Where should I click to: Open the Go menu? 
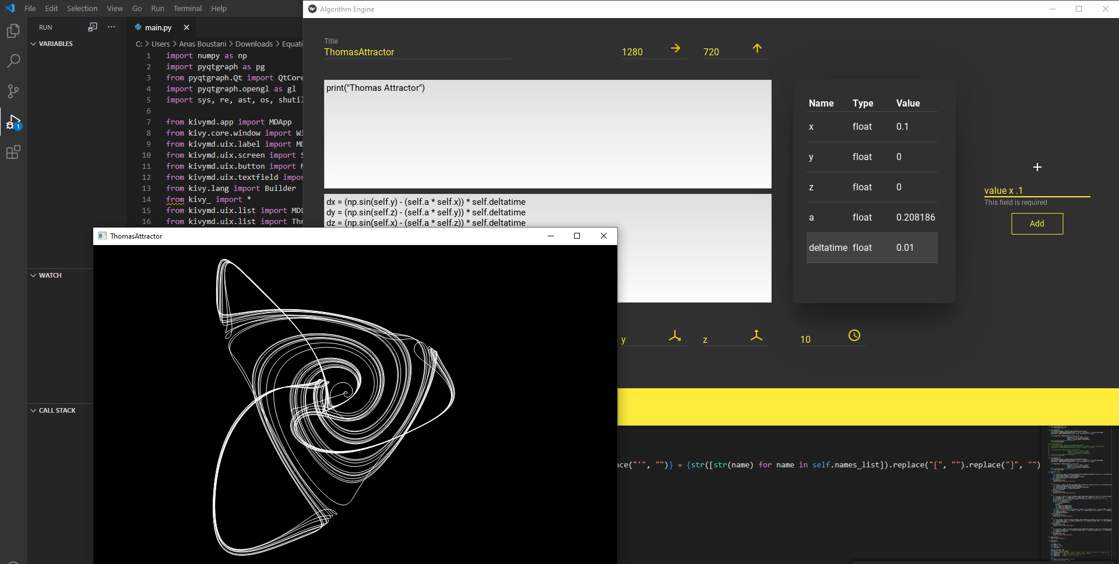click(x=137, y=8)
